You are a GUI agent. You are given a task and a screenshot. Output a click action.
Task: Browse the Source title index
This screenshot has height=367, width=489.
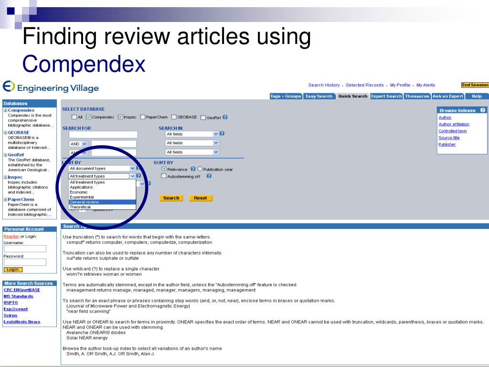[x=449, y=138]
